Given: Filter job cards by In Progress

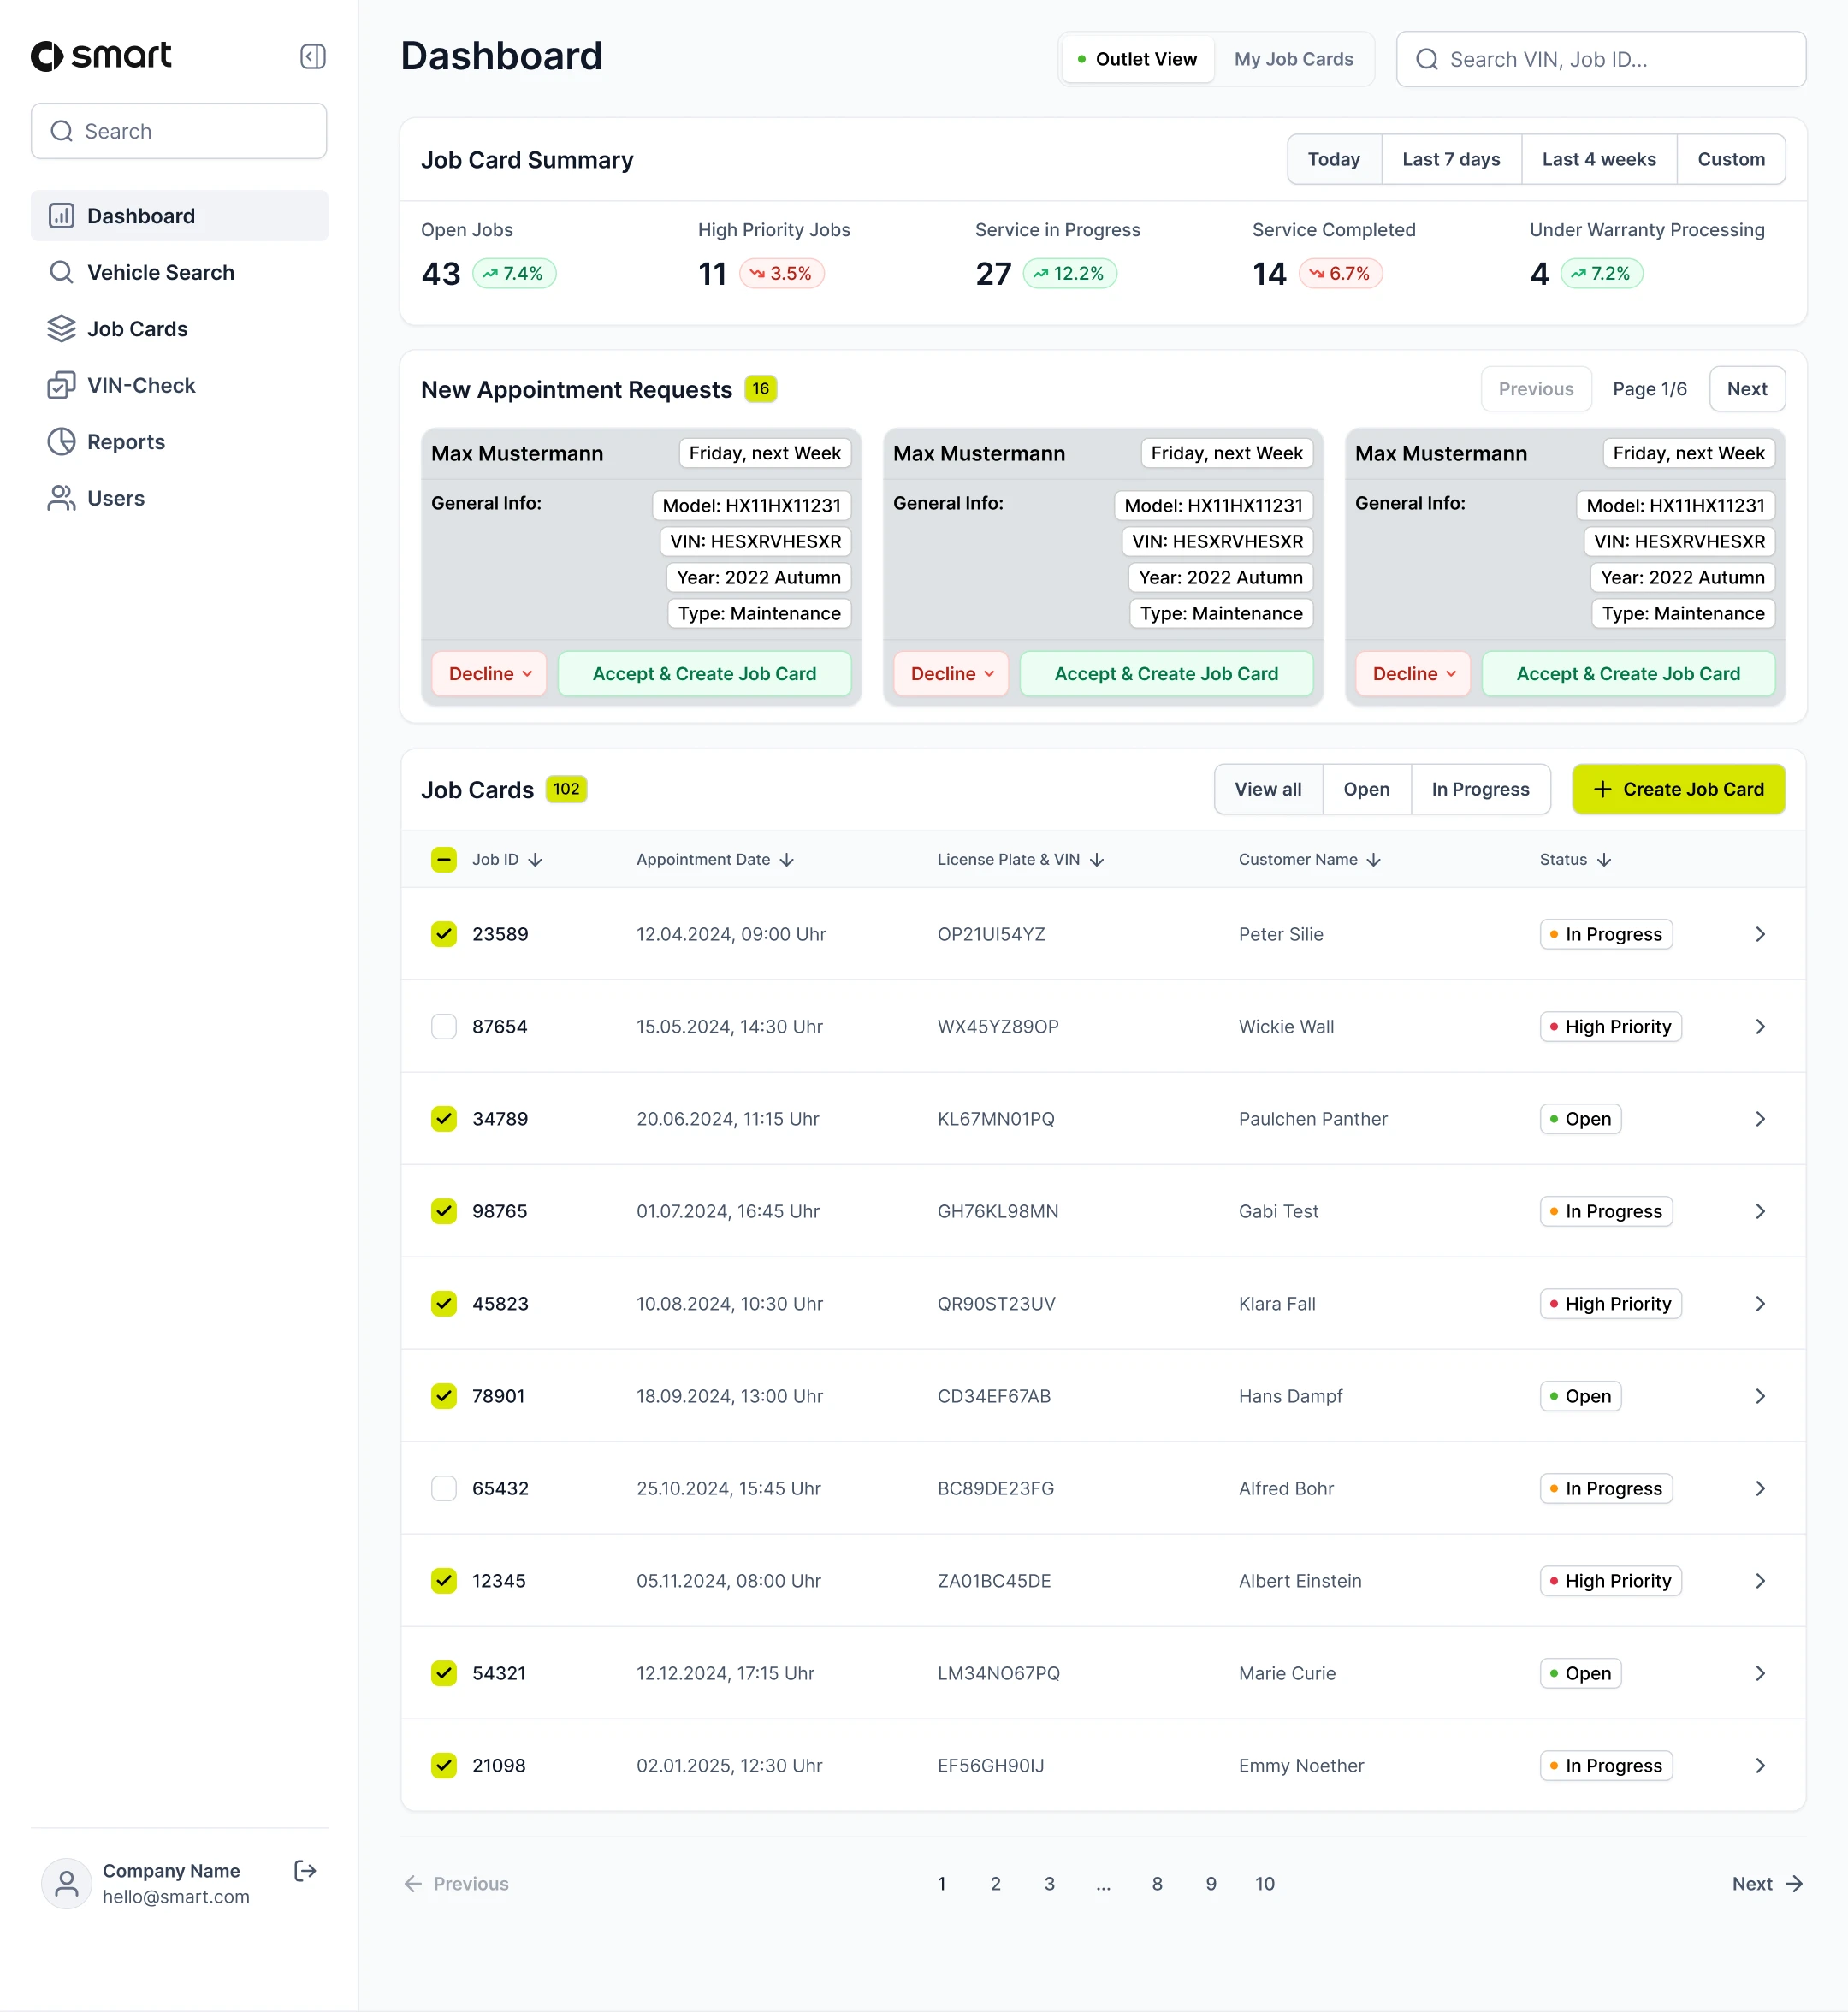Looking at the screenshot, I should pos(1480,789).
